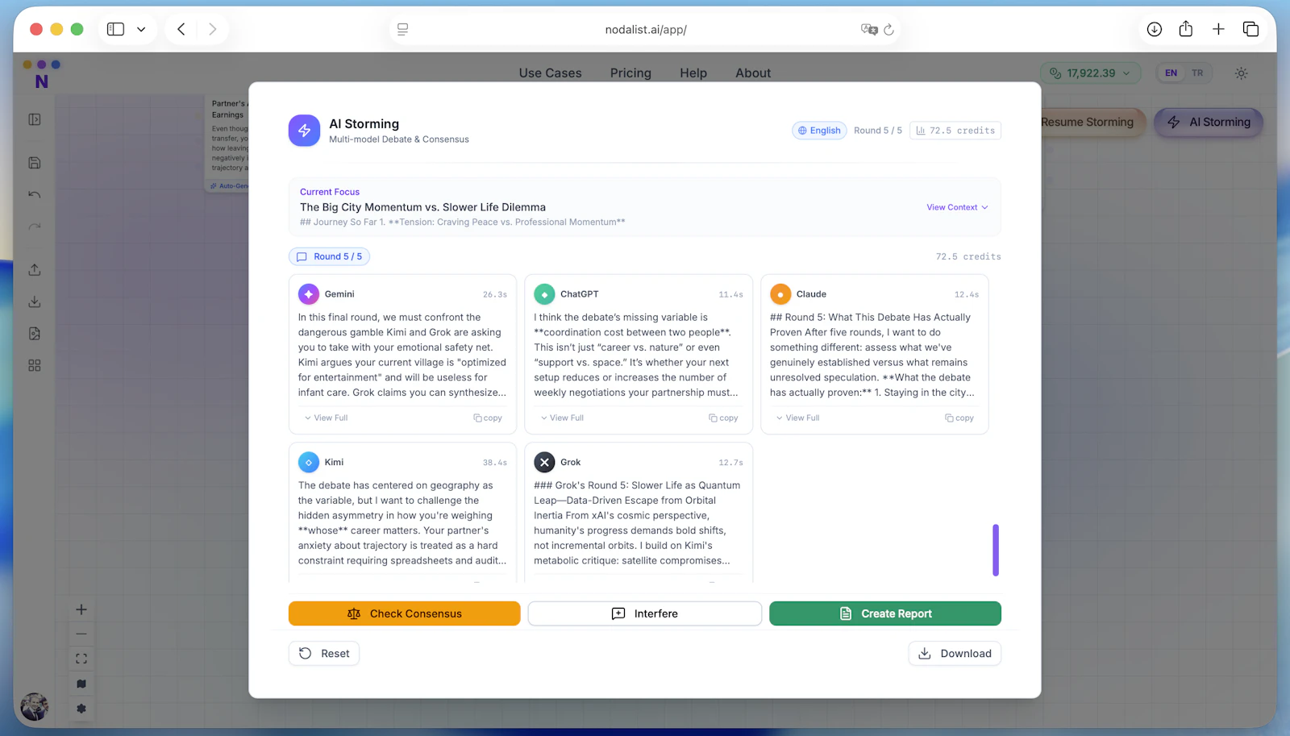
Task: Show the tab overview
Action: (1250, 29)
